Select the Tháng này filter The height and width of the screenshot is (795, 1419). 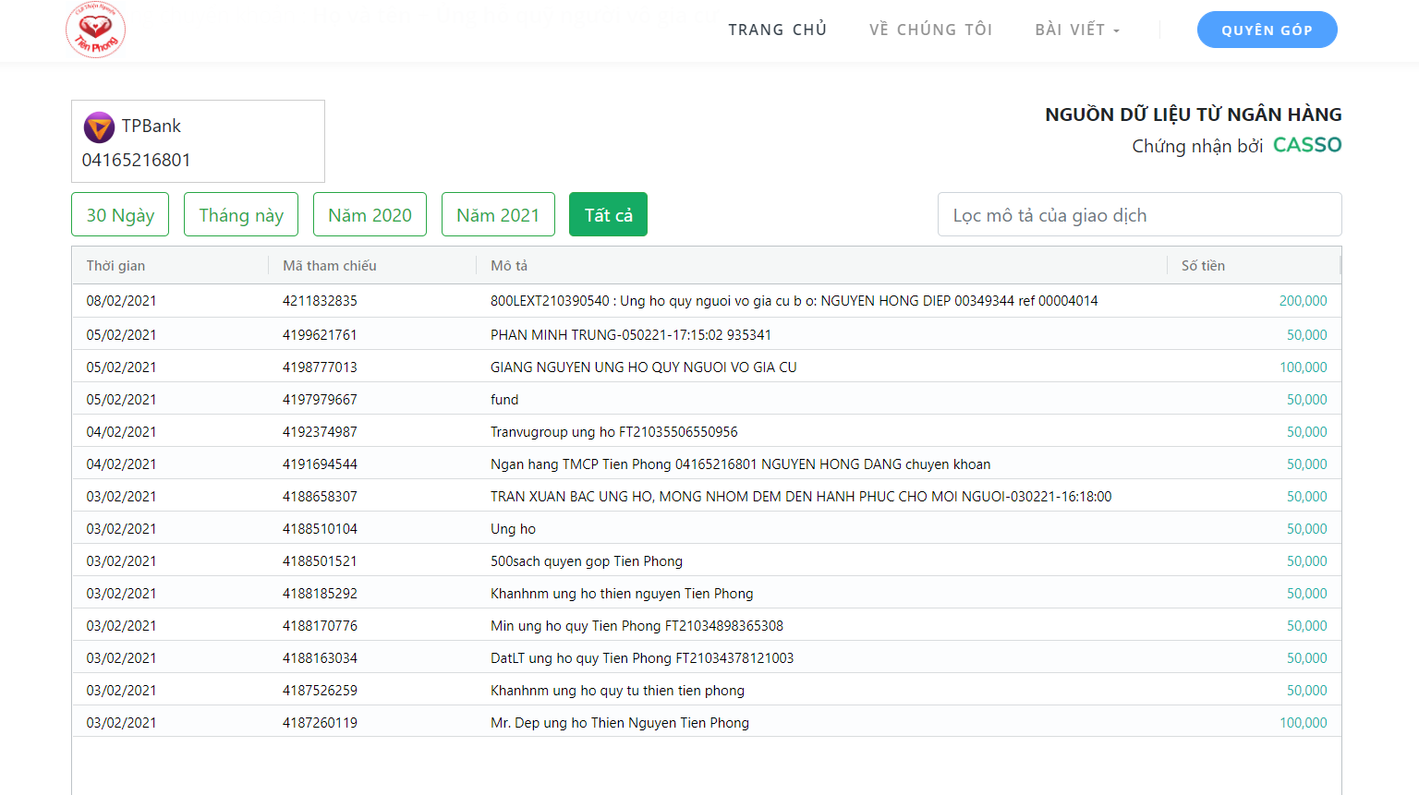(241, 214)
